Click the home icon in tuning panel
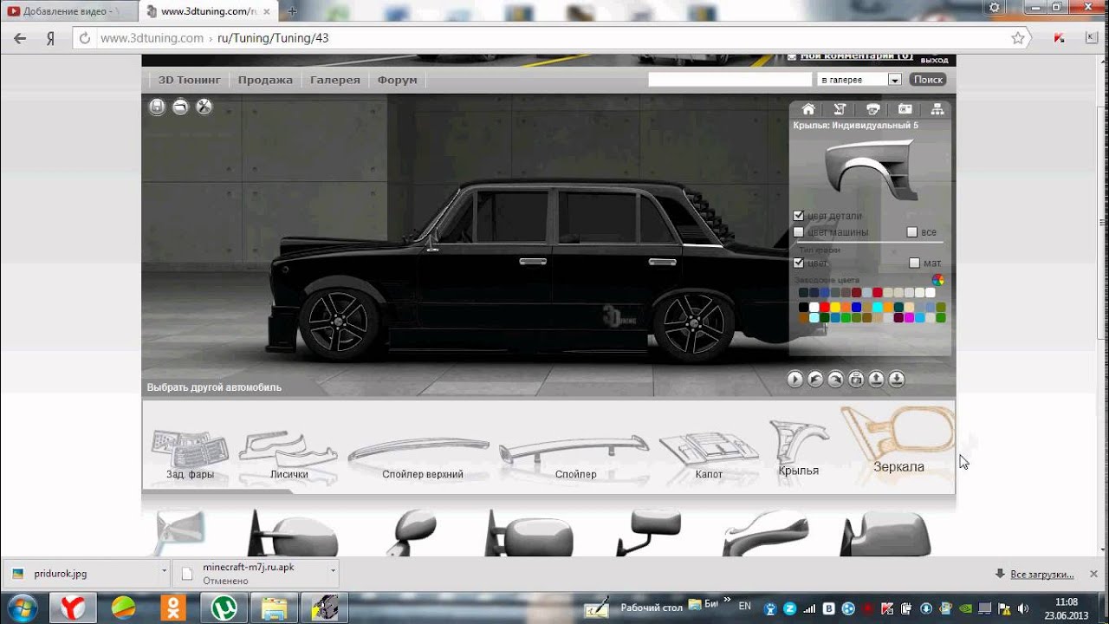1109x624 pixels. pyautogui.click(x=808, y=109)
